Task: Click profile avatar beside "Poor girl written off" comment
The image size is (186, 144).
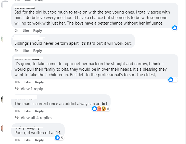Action: [x=2, y=128]
